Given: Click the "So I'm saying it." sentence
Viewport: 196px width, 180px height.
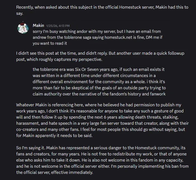Looking at the screenshot, I should coord(31,148).
